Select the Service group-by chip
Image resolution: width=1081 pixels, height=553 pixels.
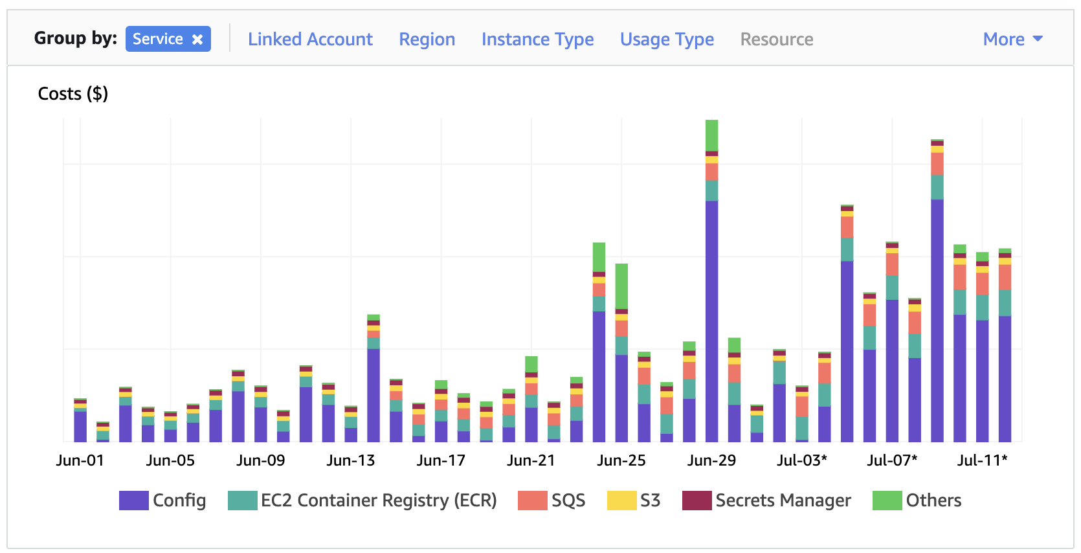tap(157, 39)
